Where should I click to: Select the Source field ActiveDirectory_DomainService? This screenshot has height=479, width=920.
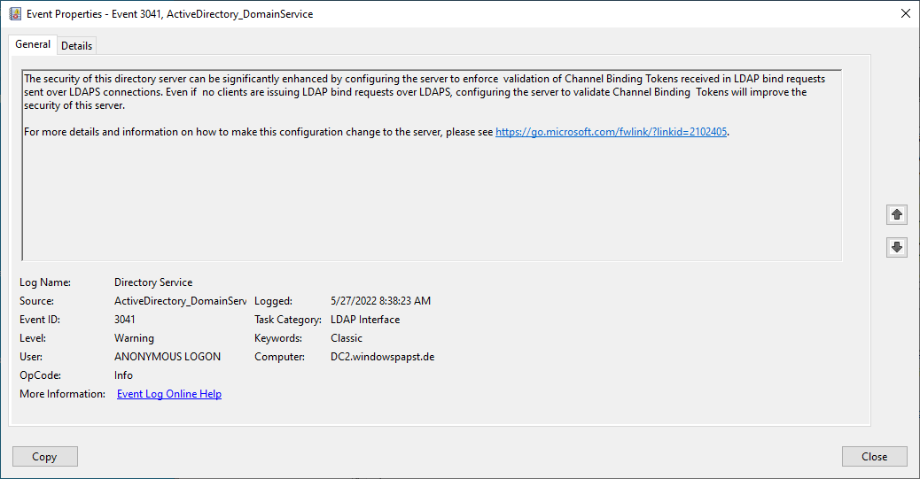(180, 301)
